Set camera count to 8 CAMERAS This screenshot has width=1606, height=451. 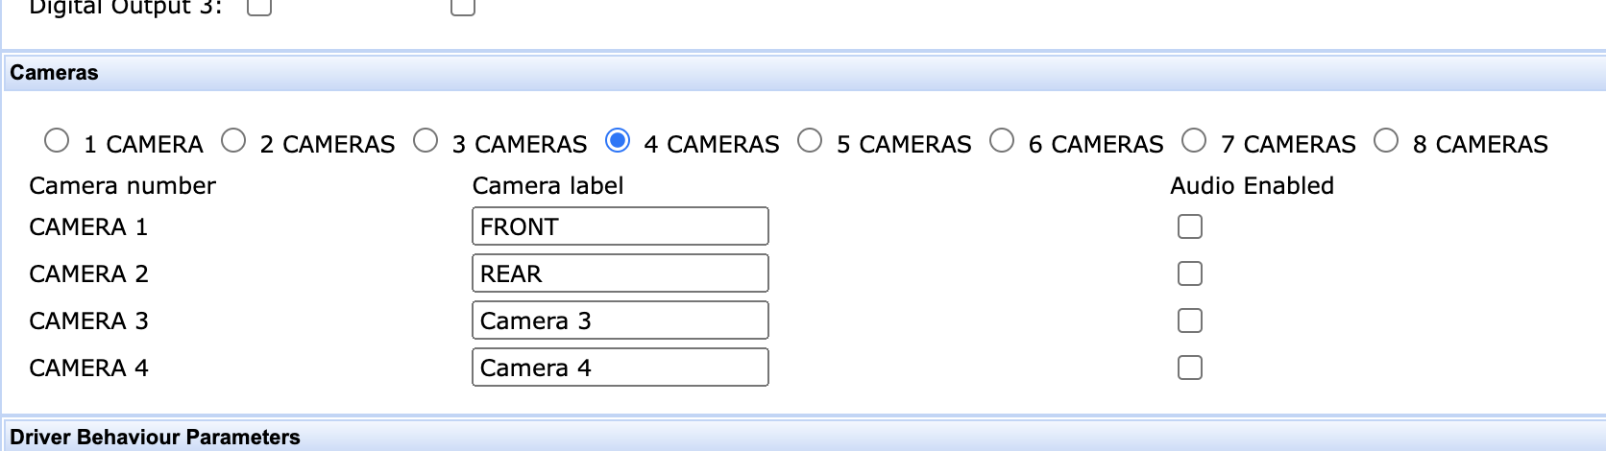1386,141
